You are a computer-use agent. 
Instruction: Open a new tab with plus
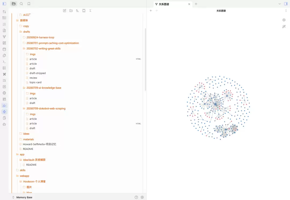click(x=196, y=4)
